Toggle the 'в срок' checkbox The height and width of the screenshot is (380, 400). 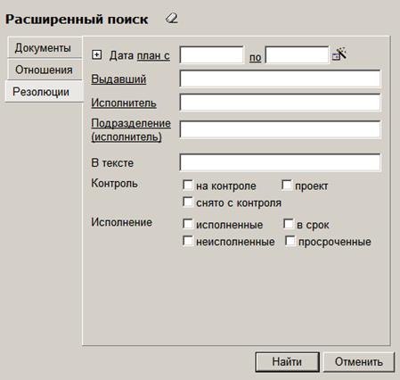pos(289,224)
